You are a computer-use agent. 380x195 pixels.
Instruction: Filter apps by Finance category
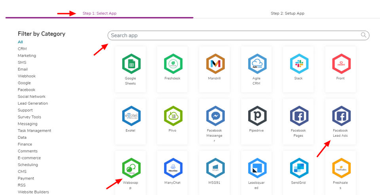[25, 144]
